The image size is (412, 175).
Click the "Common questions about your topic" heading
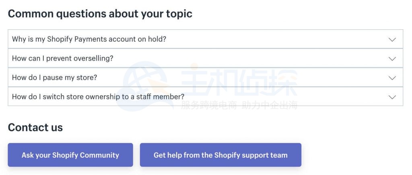(x=100, y=14)
